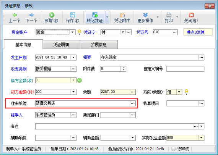Save the voucher with 保存 icon
Screen dimensions: 218x155
[73, 15]
